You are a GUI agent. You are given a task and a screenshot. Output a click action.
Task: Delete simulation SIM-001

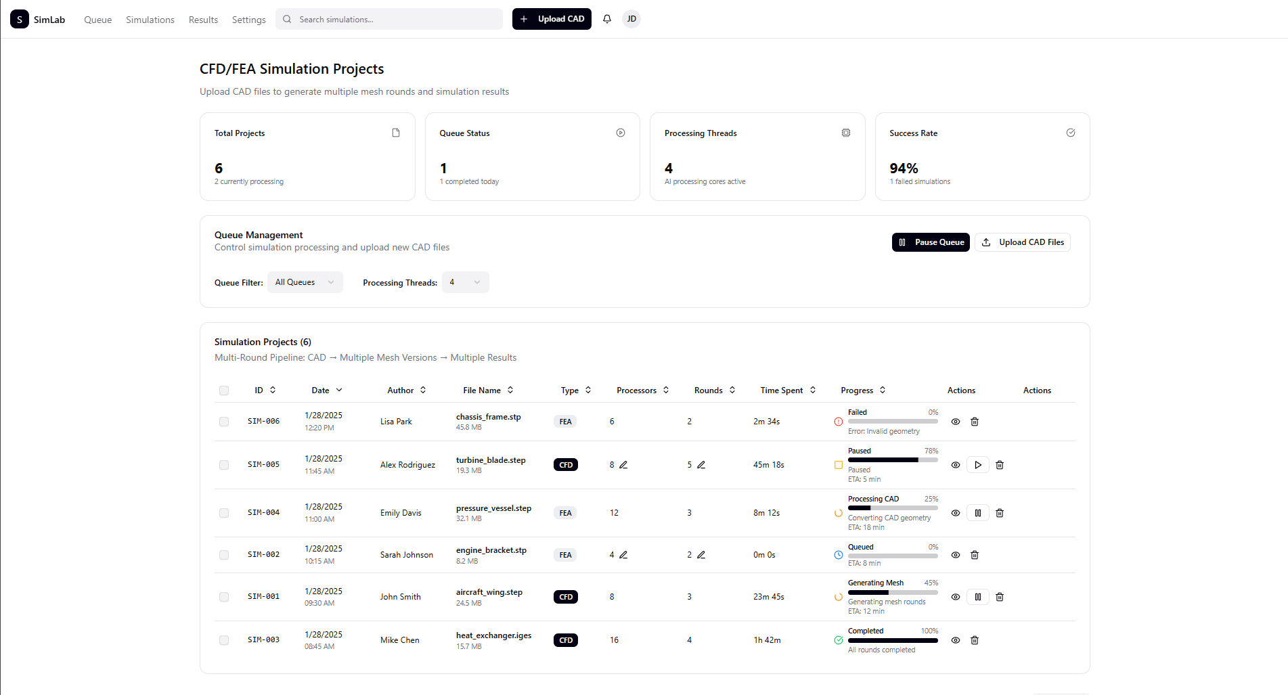[1000, 597]
